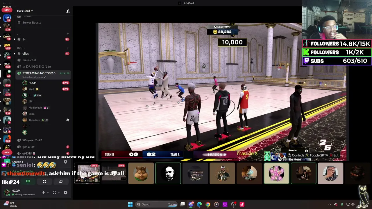Open Server Boosts
The image size is (372, 209).
44,23
